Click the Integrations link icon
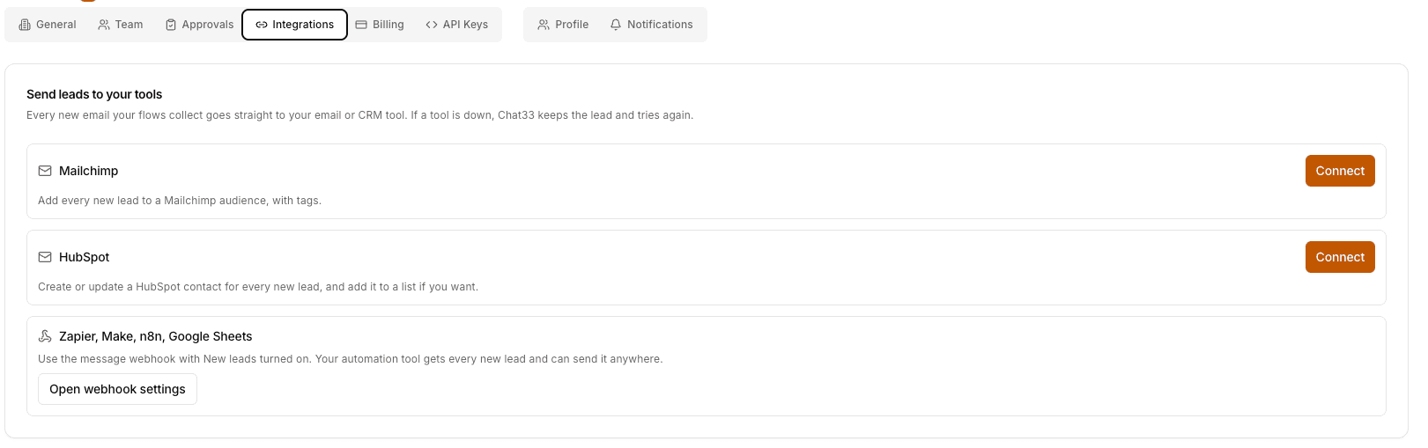The height and width of the screenshot is (448, 1428). [262, 25]
